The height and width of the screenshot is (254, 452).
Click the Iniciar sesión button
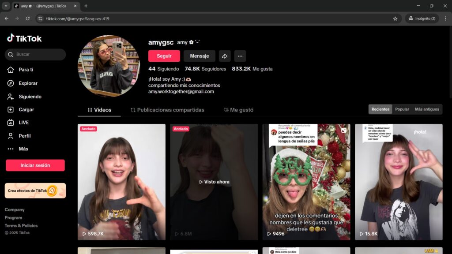coord(35,165)
